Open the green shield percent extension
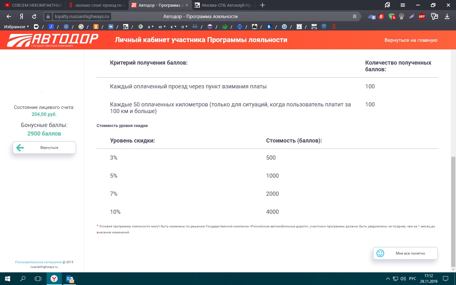Viewport: 456px width, 285px height. [x=392, y=16]
